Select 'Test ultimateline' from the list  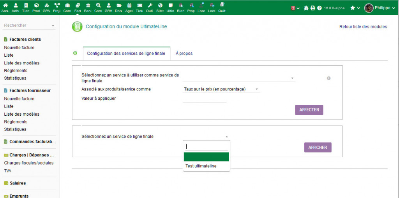[x=201, y=166]
